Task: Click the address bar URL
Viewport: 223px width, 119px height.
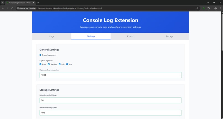Action: click(69, 8)
